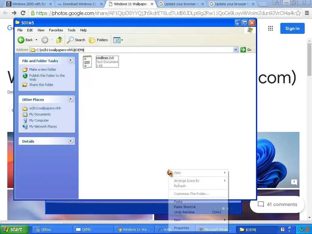Collapse the Other Places panel
Screen dimensions: 312x234
tap(70, 99)
